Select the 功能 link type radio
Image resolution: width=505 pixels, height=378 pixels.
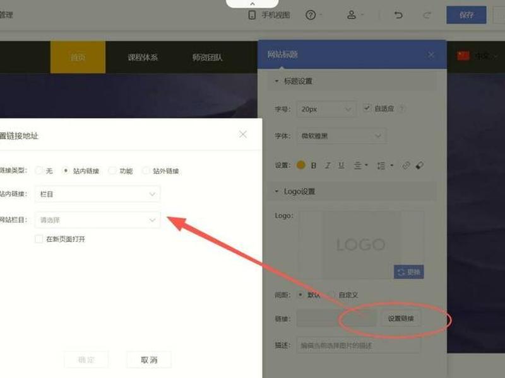click(112, 170)
